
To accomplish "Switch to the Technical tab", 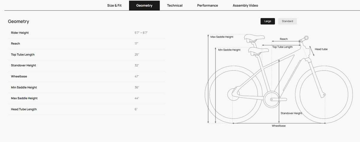I will [175, 6].
